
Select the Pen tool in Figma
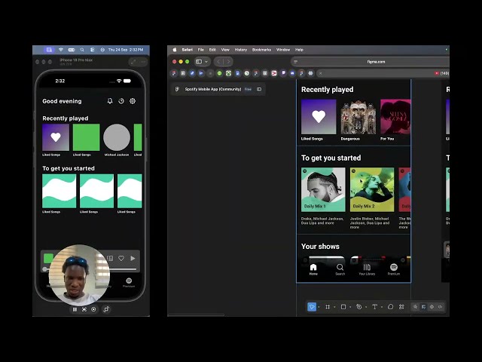tap(358, 307)
